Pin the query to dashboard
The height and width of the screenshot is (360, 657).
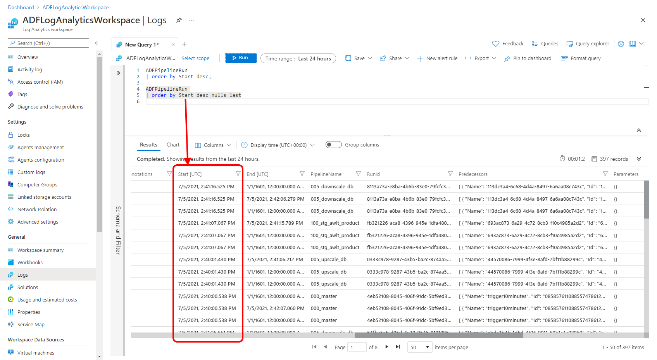pos(528,58)
